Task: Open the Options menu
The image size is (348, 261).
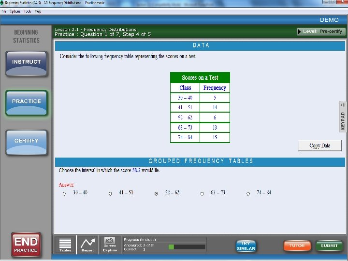Action: pos(15,11)
